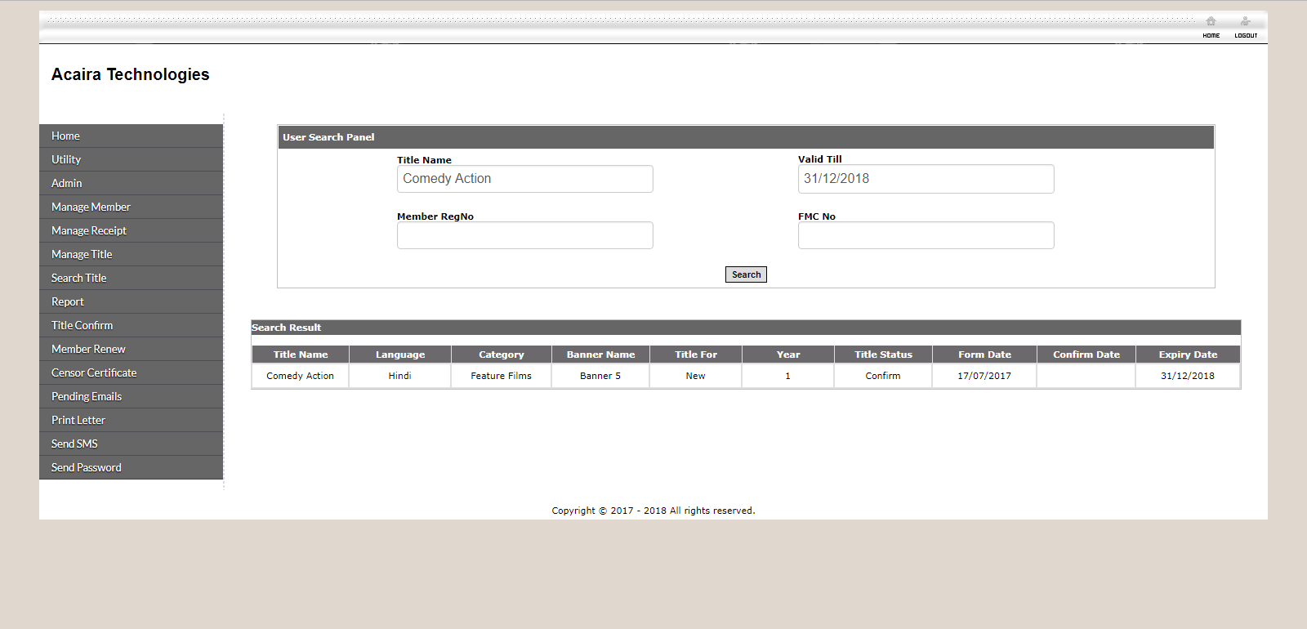Click the Member RegNo text box
Screen dimensions: 1307x629
tap(524, 235)
